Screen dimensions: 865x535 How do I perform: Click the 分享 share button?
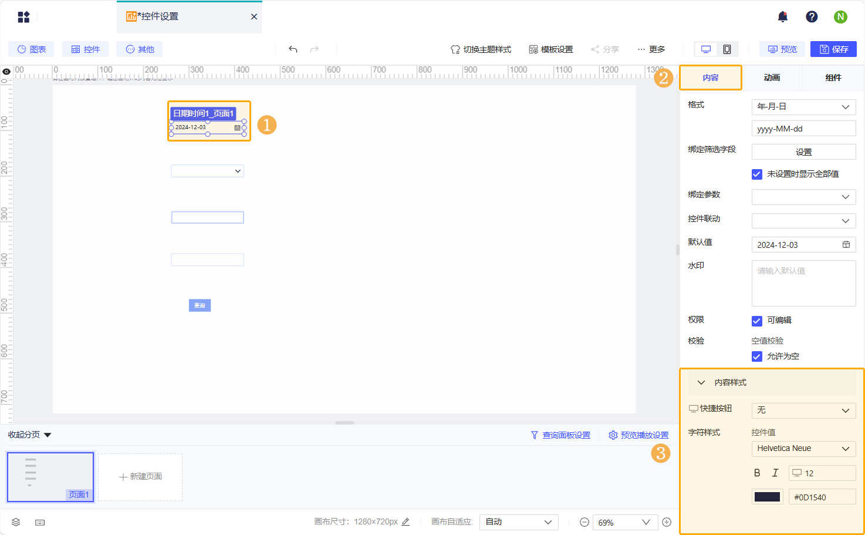[x=604, y=49]
